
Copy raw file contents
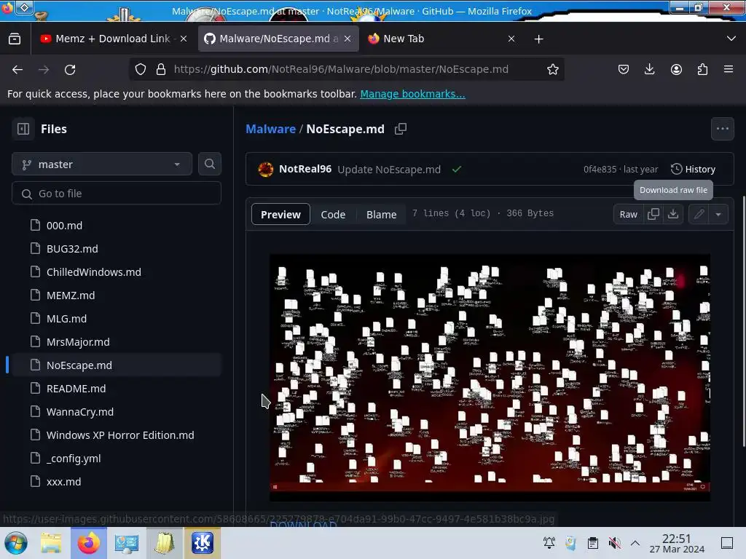tap(653, 214)
